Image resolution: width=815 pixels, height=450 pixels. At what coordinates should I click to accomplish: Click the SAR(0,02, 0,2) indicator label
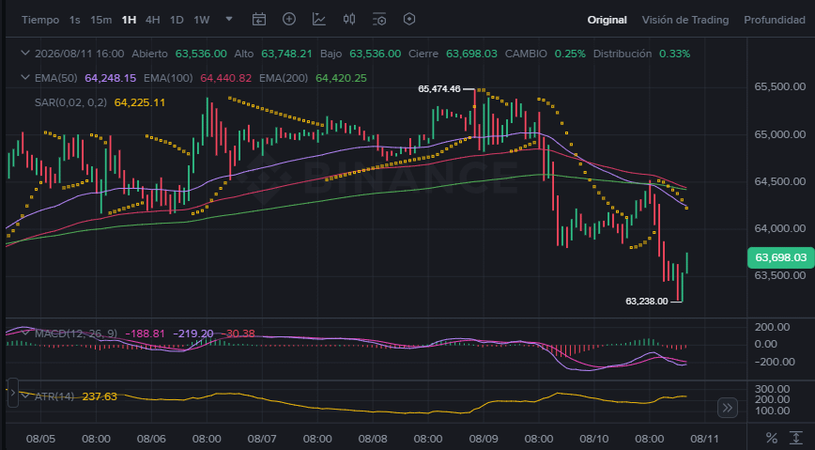pyautogui.click(x=70, y=102)
